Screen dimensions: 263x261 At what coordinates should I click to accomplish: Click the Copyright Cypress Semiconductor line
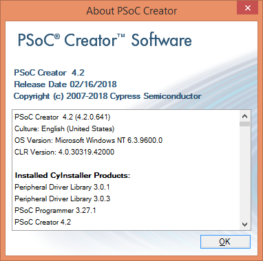click(107, 96)
